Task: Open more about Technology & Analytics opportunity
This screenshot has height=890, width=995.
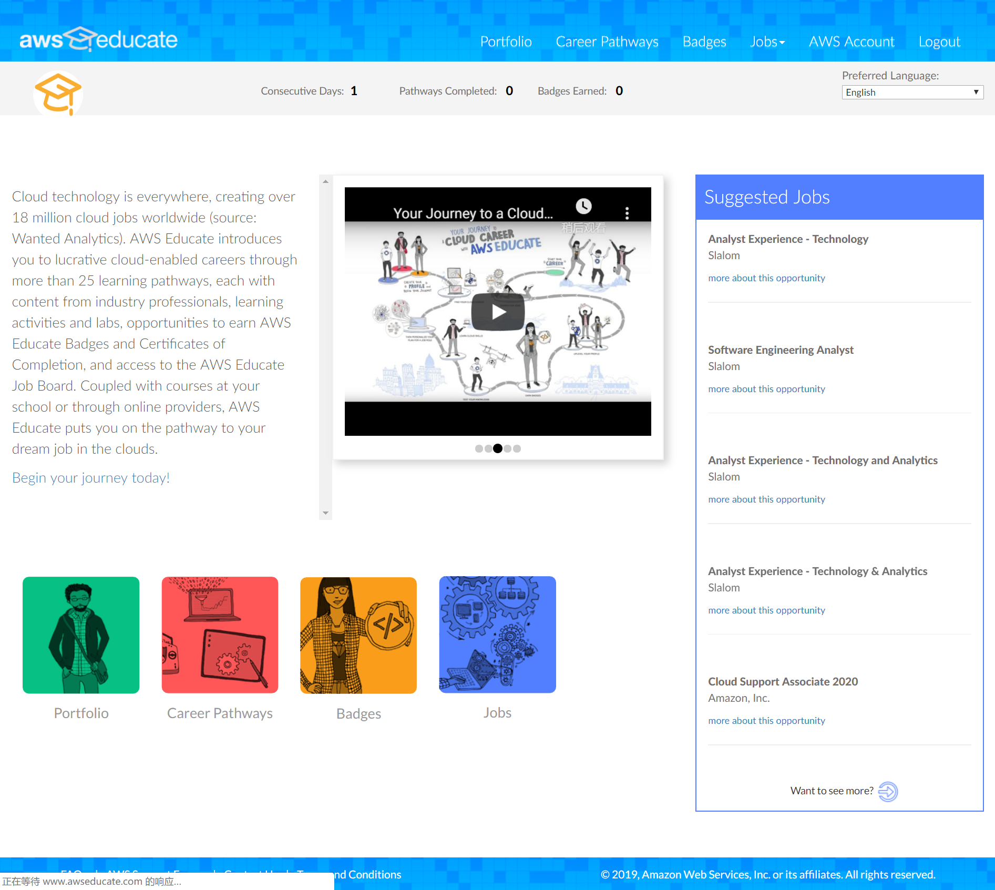Action: (766, 610)
